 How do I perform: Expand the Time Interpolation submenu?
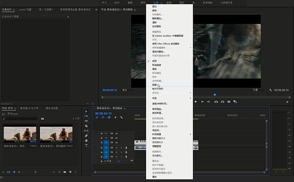click(170, 134)
